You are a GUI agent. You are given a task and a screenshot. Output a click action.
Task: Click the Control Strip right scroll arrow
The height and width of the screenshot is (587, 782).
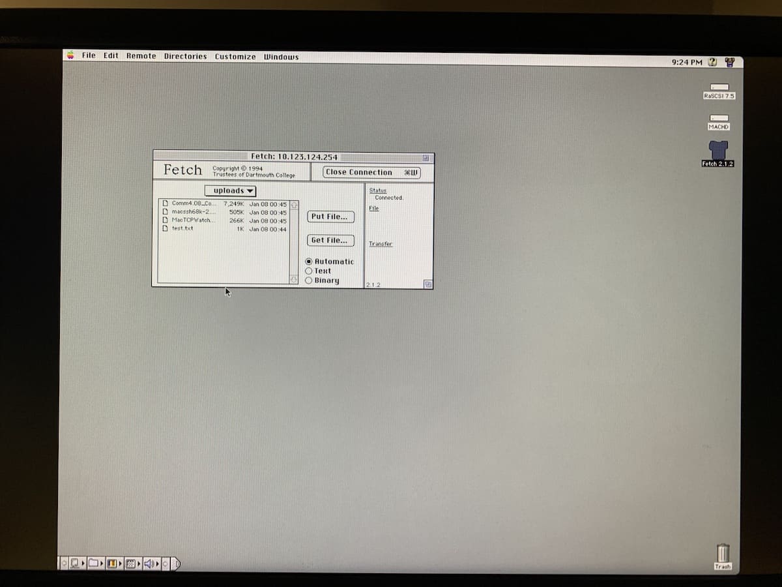166,562
